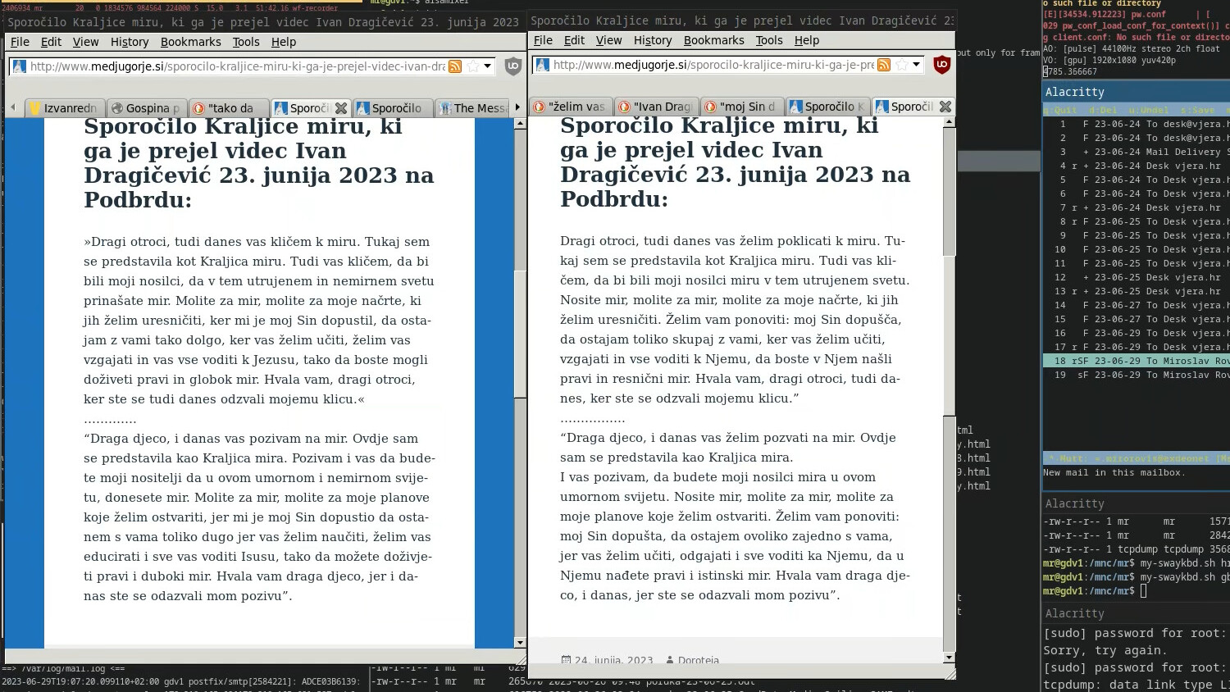Open Tools menu in right browser
This screenshot has height=692, width=1230.
[x=768, y=40]
